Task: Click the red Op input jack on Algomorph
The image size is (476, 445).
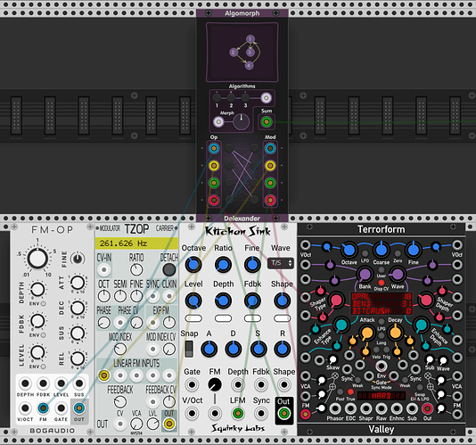Action: pos(214,200)
